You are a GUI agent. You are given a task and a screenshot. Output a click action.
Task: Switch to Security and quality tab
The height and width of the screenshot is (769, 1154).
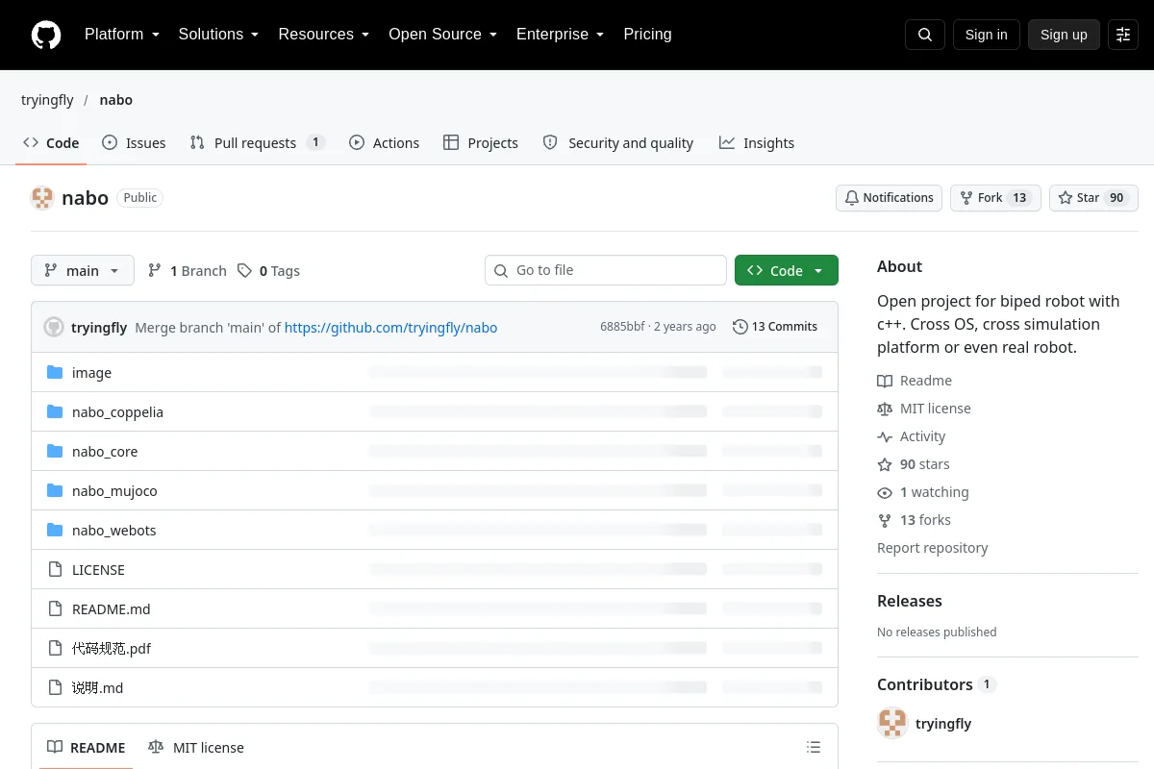[x=618, y=142]
